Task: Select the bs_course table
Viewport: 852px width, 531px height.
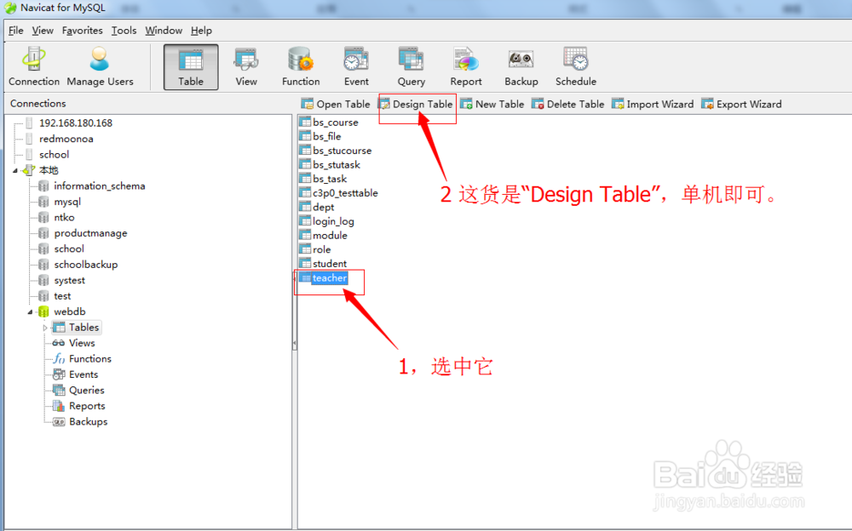Action: pos(335,123)
